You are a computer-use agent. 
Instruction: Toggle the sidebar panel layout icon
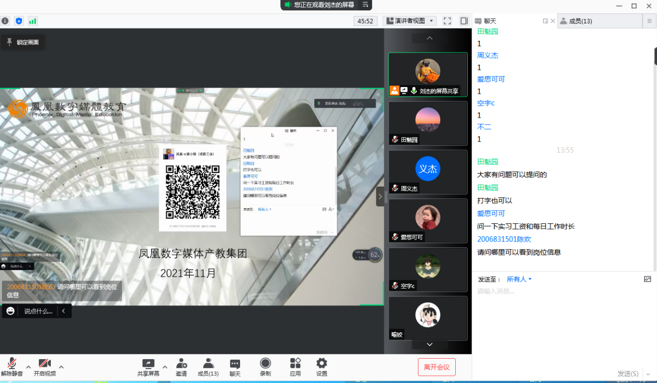coord(464,21)
